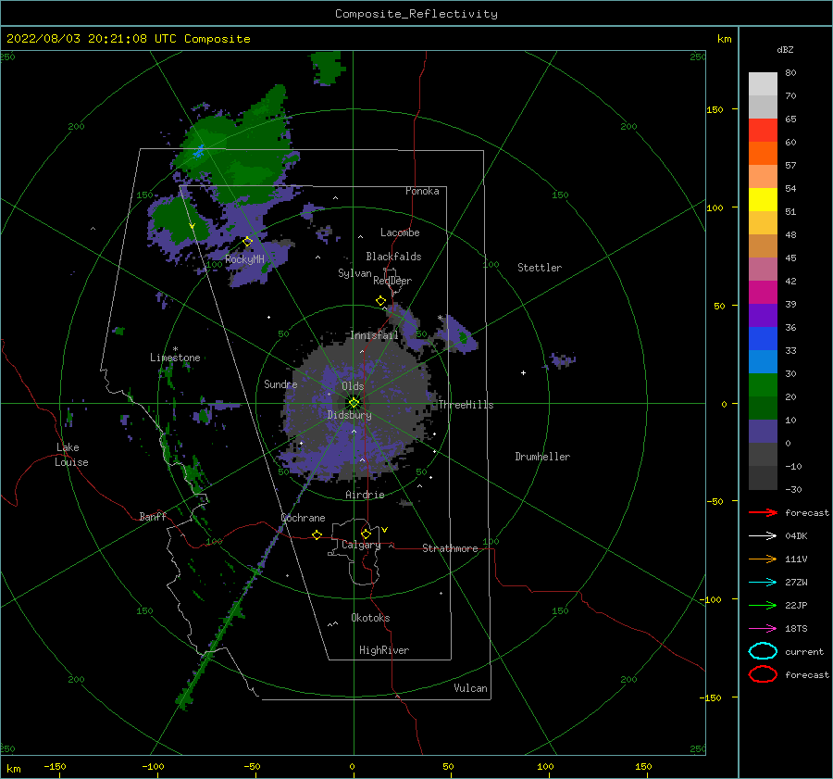Click the yellow diamond marker near RockyMH

click(x=247, y=242)
